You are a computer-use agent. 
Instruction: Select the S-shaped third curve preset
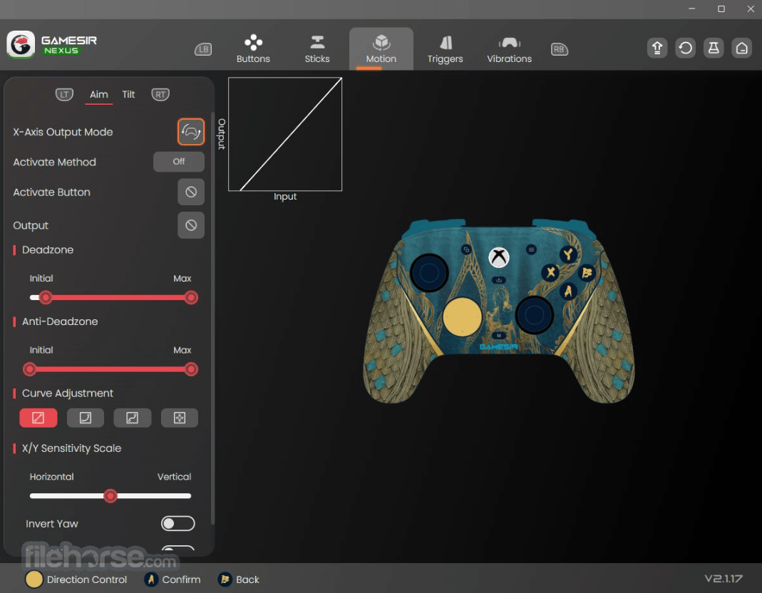(132, 418)
